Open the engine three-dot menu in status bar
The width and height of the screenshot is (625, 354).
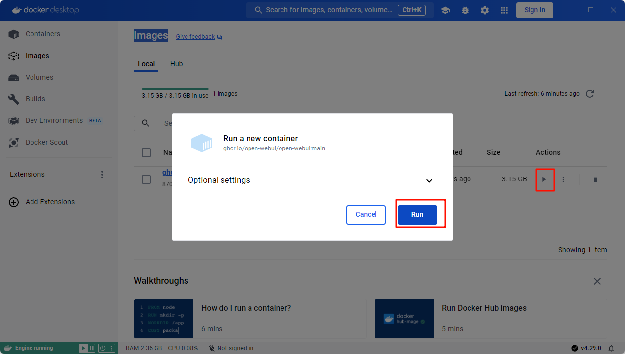point(111,348)
